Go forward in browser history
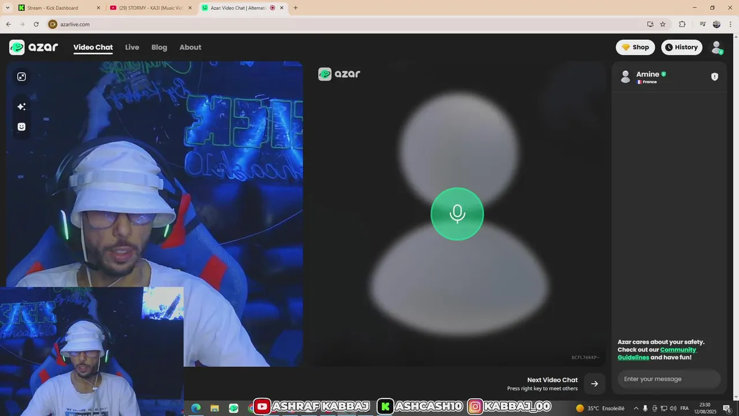This screenshot has width=739, height=416. (x=23, y=24)
